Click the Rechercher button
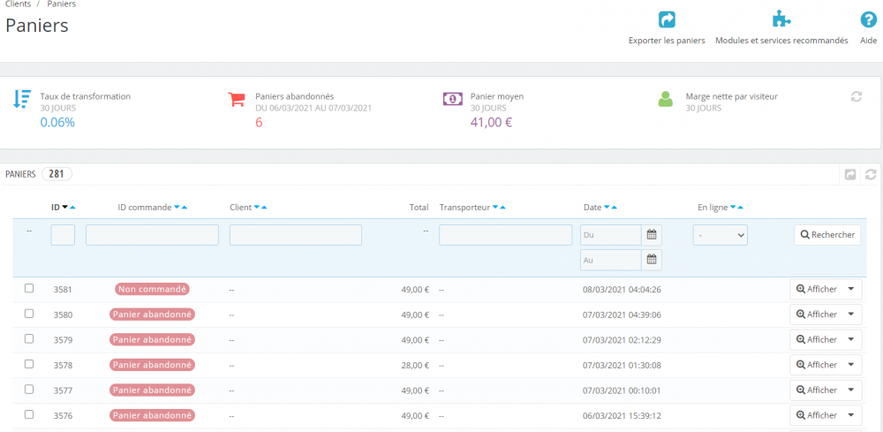 point(827,235)
